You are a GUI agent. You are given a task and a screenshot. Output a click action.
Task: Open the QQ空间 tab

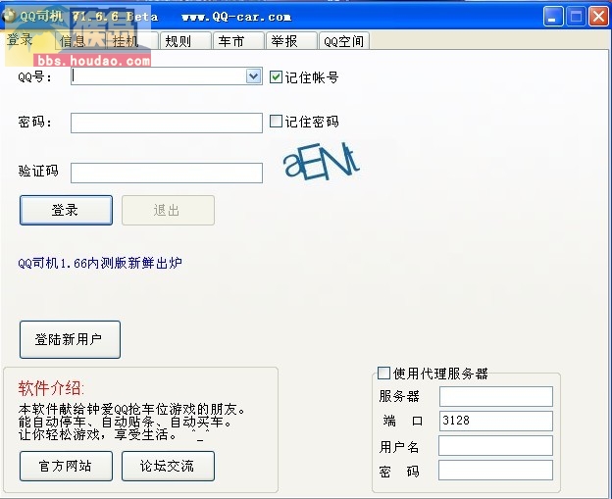(x=343, y=41)
